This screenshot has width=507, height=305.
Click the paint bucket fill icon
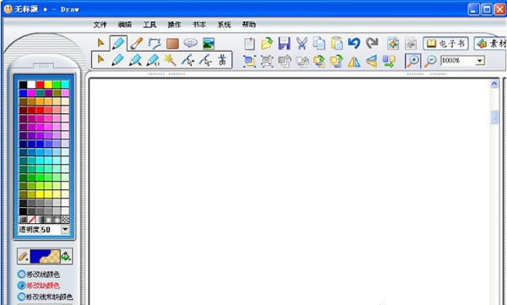point(66,257)
